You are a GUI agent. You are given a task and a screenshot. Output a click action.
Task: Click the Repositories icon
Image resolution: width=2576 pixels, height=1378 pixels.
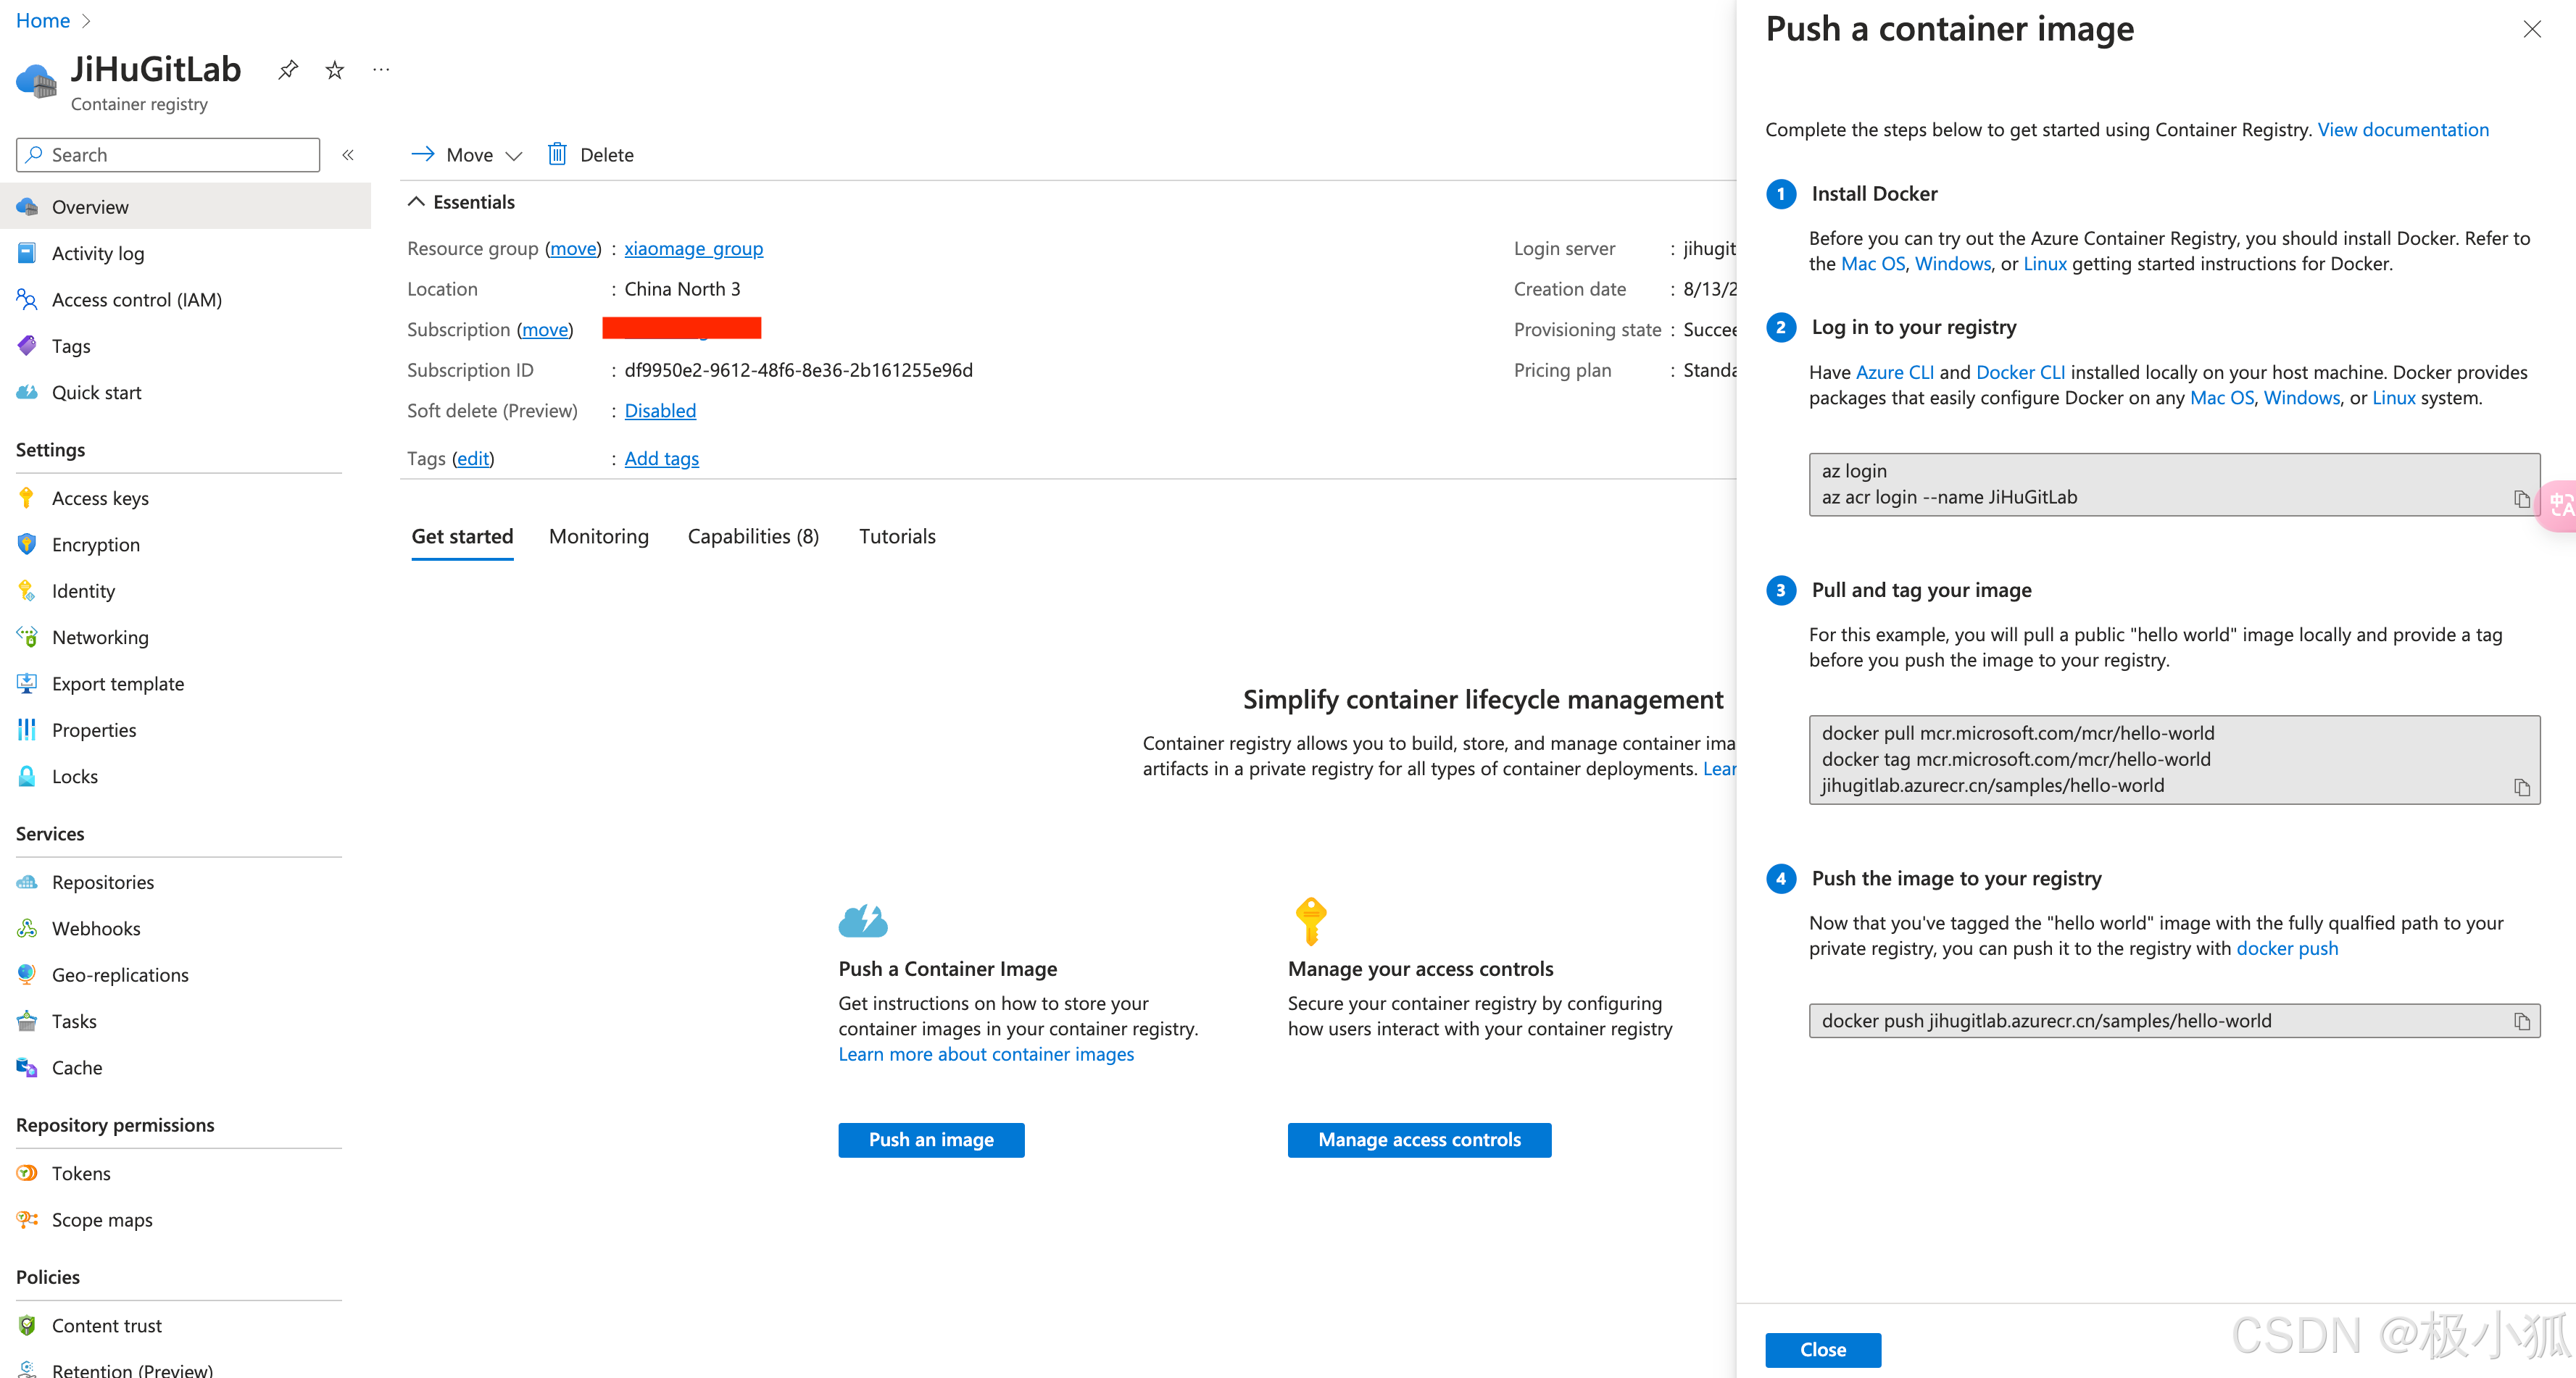[x=27, y=882]
